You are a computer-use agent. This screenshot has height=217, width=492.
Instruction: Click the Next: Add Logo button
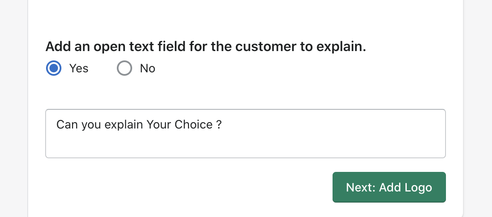[389, 187]
